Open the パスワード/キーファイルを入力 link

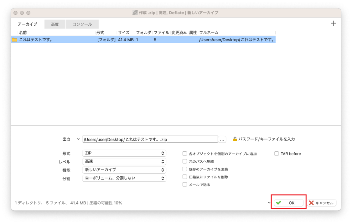[266, 139]
